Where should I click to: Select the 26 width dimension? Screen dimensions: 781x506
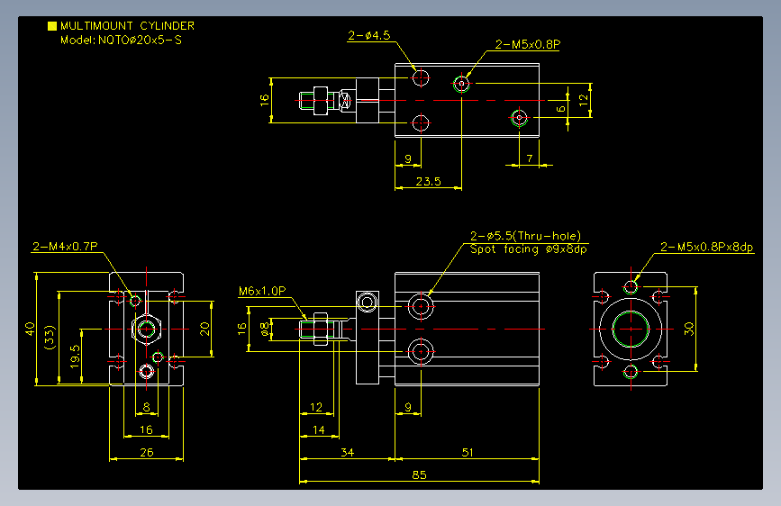[147, 452]
